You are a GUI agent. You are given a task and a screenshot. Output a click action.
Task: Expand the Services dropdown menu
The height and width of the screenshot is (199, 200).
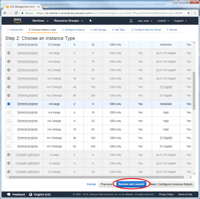click(x=40, y=21)
